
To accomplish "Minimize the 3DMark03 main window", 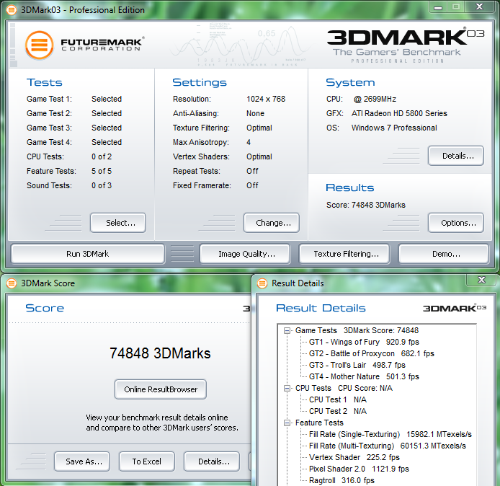I will click(x=438, y=7).
